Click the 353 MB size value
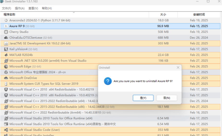The image size is (222, 136). (163, 130)
